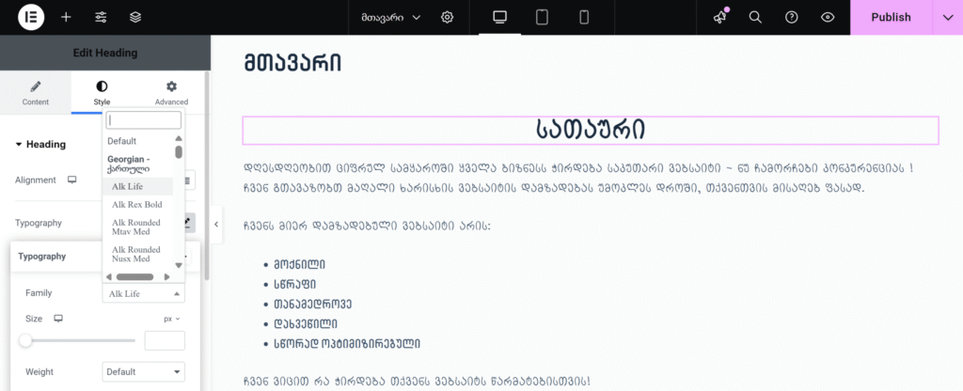The height and width of the screenshot is (391, 963).
Task: Click the თანამედროვე bullet item
Action: pos(312,304)
